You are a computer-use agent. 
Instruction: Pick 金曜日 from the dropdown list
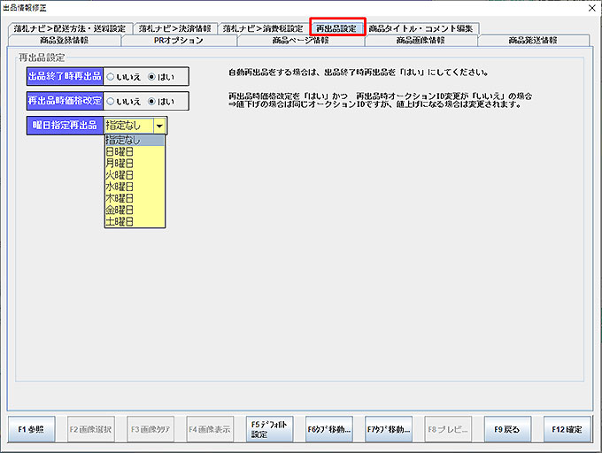point(135,210)
